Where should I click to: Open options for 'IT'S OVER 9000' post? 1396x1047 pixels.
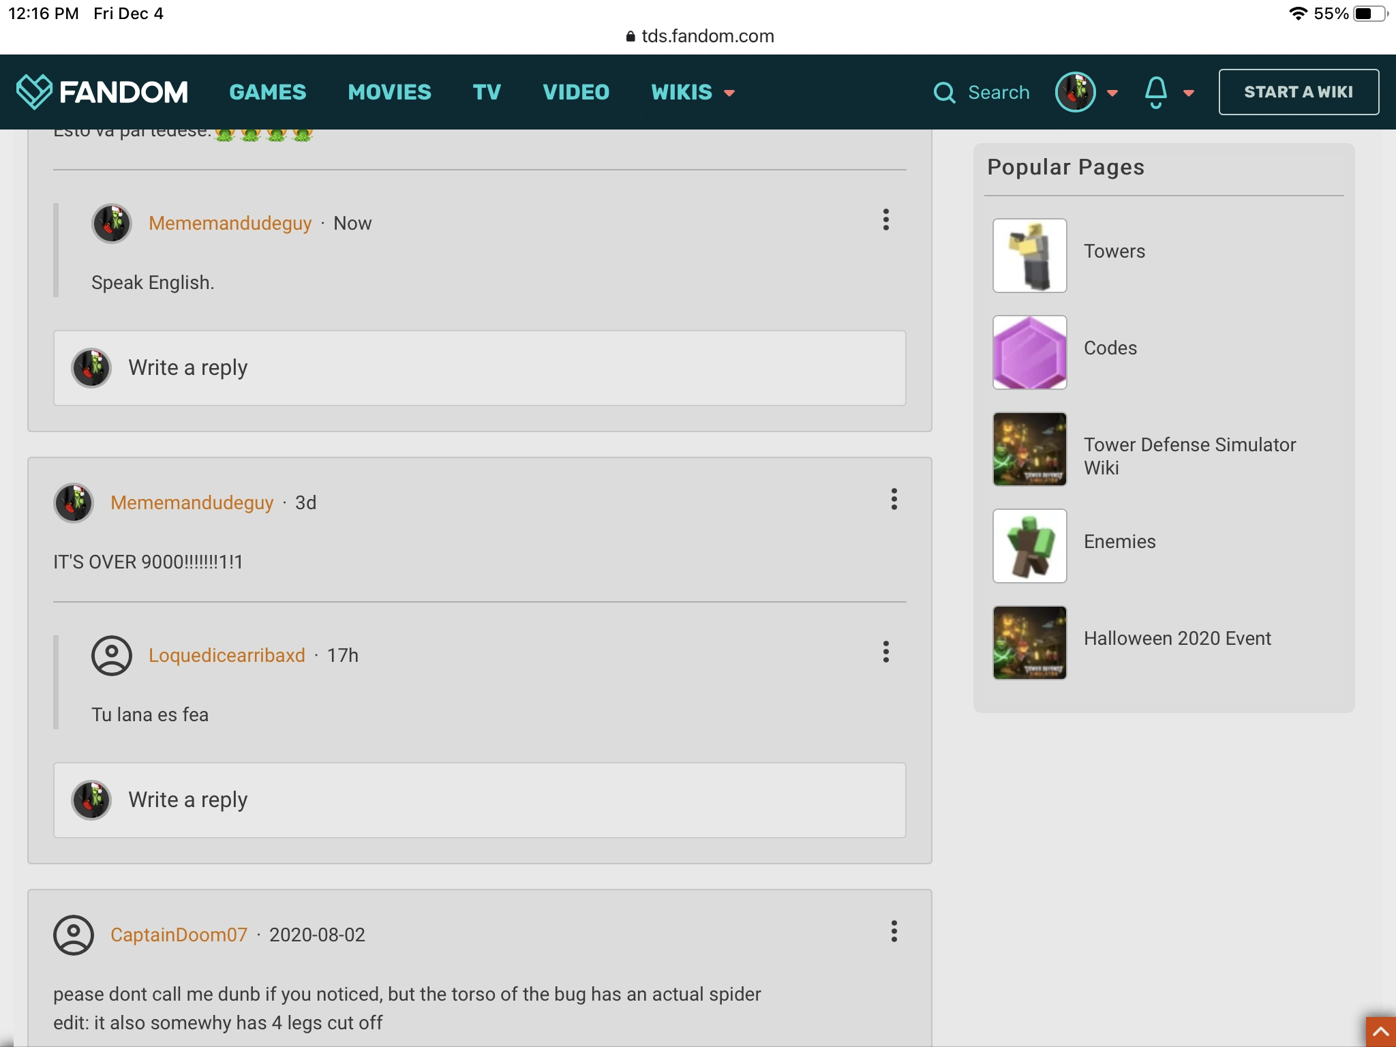coord(894,499)
